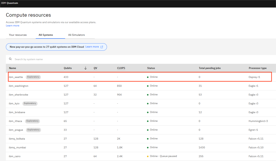Click the CLOPS column header
Screen dimensions: 276x161
point(121,68)
